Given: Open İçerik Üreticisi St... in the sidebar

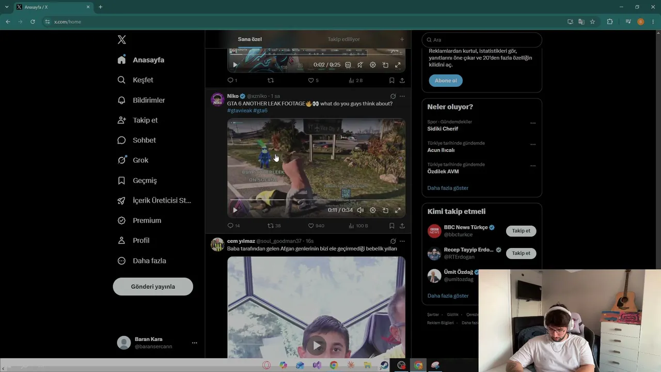Looking at the screenshot, I should coord(154,200).
